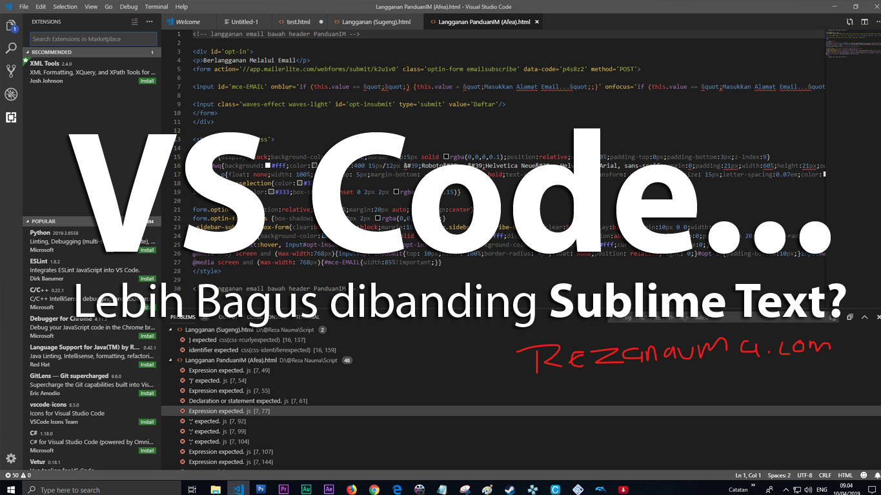Collapse the Recommended extensions section

click(91, 52)
